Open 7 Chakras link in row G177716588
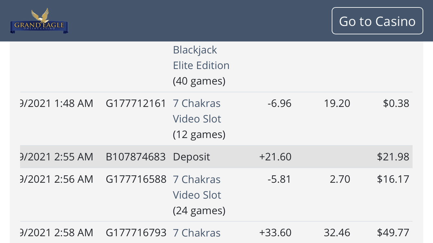 click(197, 187)
